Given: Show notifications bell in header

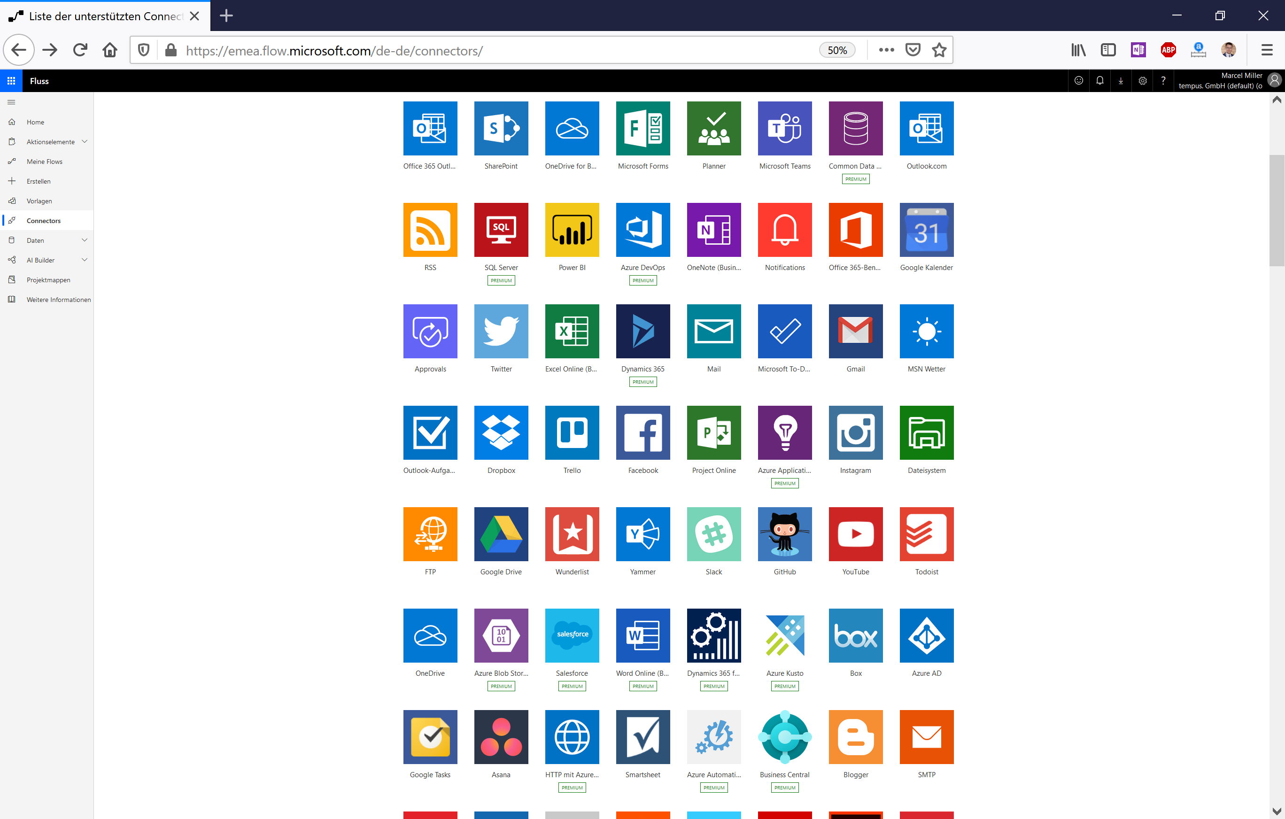Looking at the screenshot, I should [1100, 81].
